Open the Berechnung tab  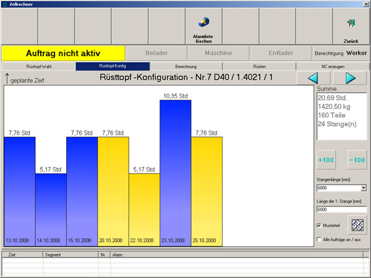186,67
